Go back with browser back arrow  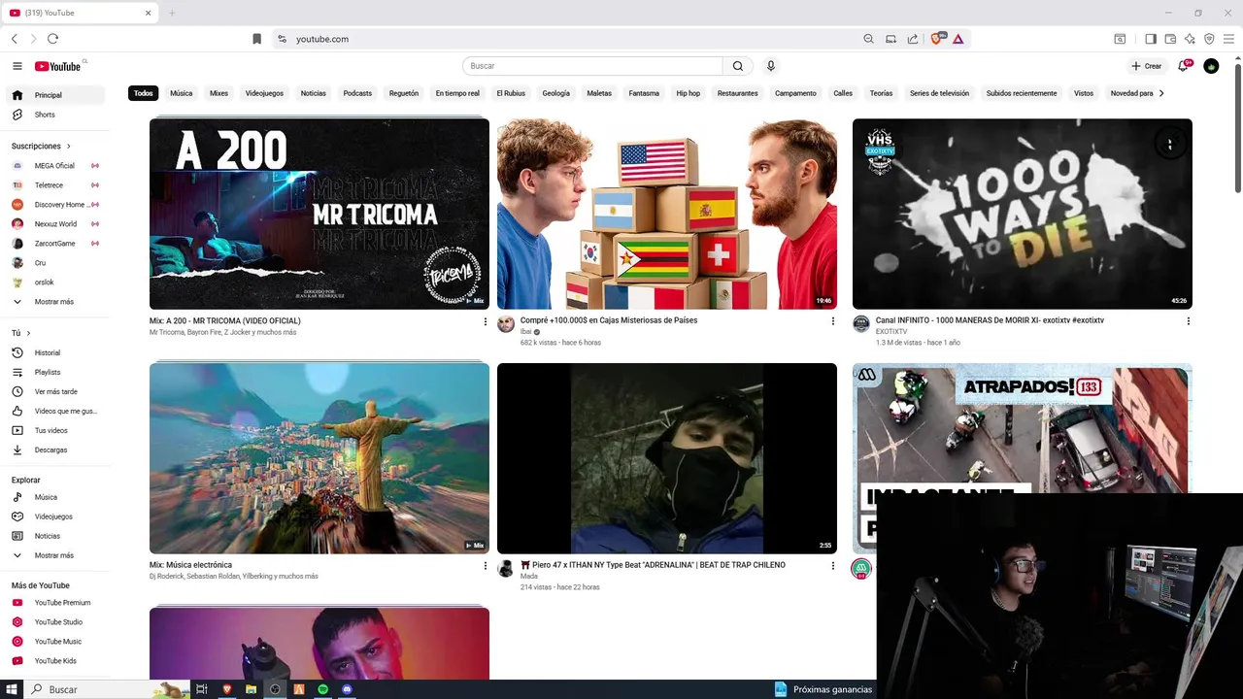coord(15,39)
